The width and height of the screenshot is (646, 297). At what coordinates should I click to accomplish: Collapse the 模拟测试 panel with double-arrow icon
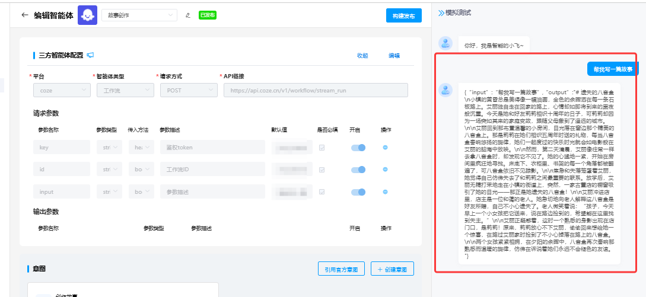tap(441, 12)
